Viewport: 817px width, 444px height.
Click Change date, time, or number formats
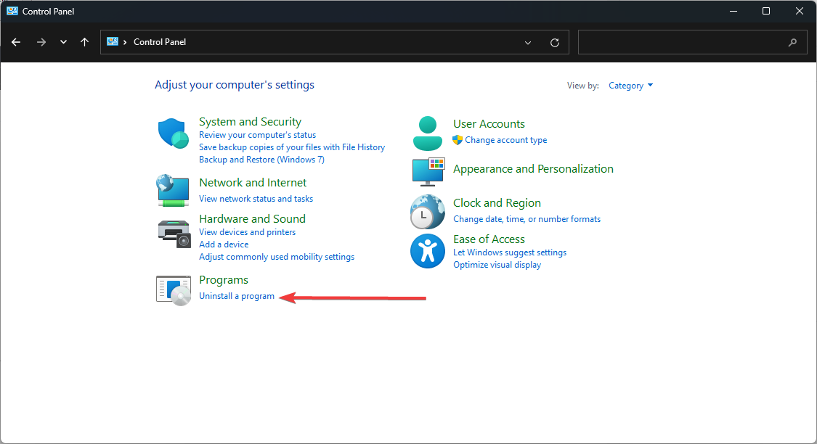[x=527, y=219]
